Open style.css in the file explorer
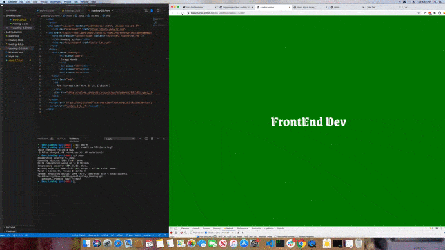Viewport: 445px width, 250px height. [14, 57]
